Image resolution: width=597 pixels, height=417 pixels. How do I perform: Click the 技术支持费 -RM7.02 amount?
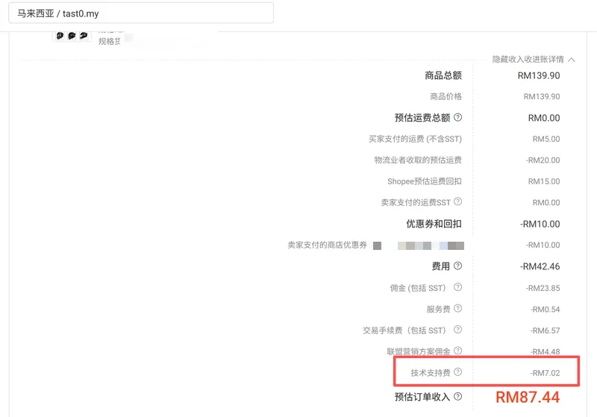(x=545, y=372)
